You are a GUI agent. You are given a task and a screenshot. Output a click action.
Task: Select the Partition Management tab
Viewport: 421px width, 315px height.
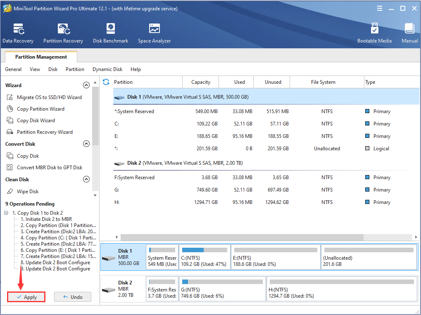click(41, 57)
